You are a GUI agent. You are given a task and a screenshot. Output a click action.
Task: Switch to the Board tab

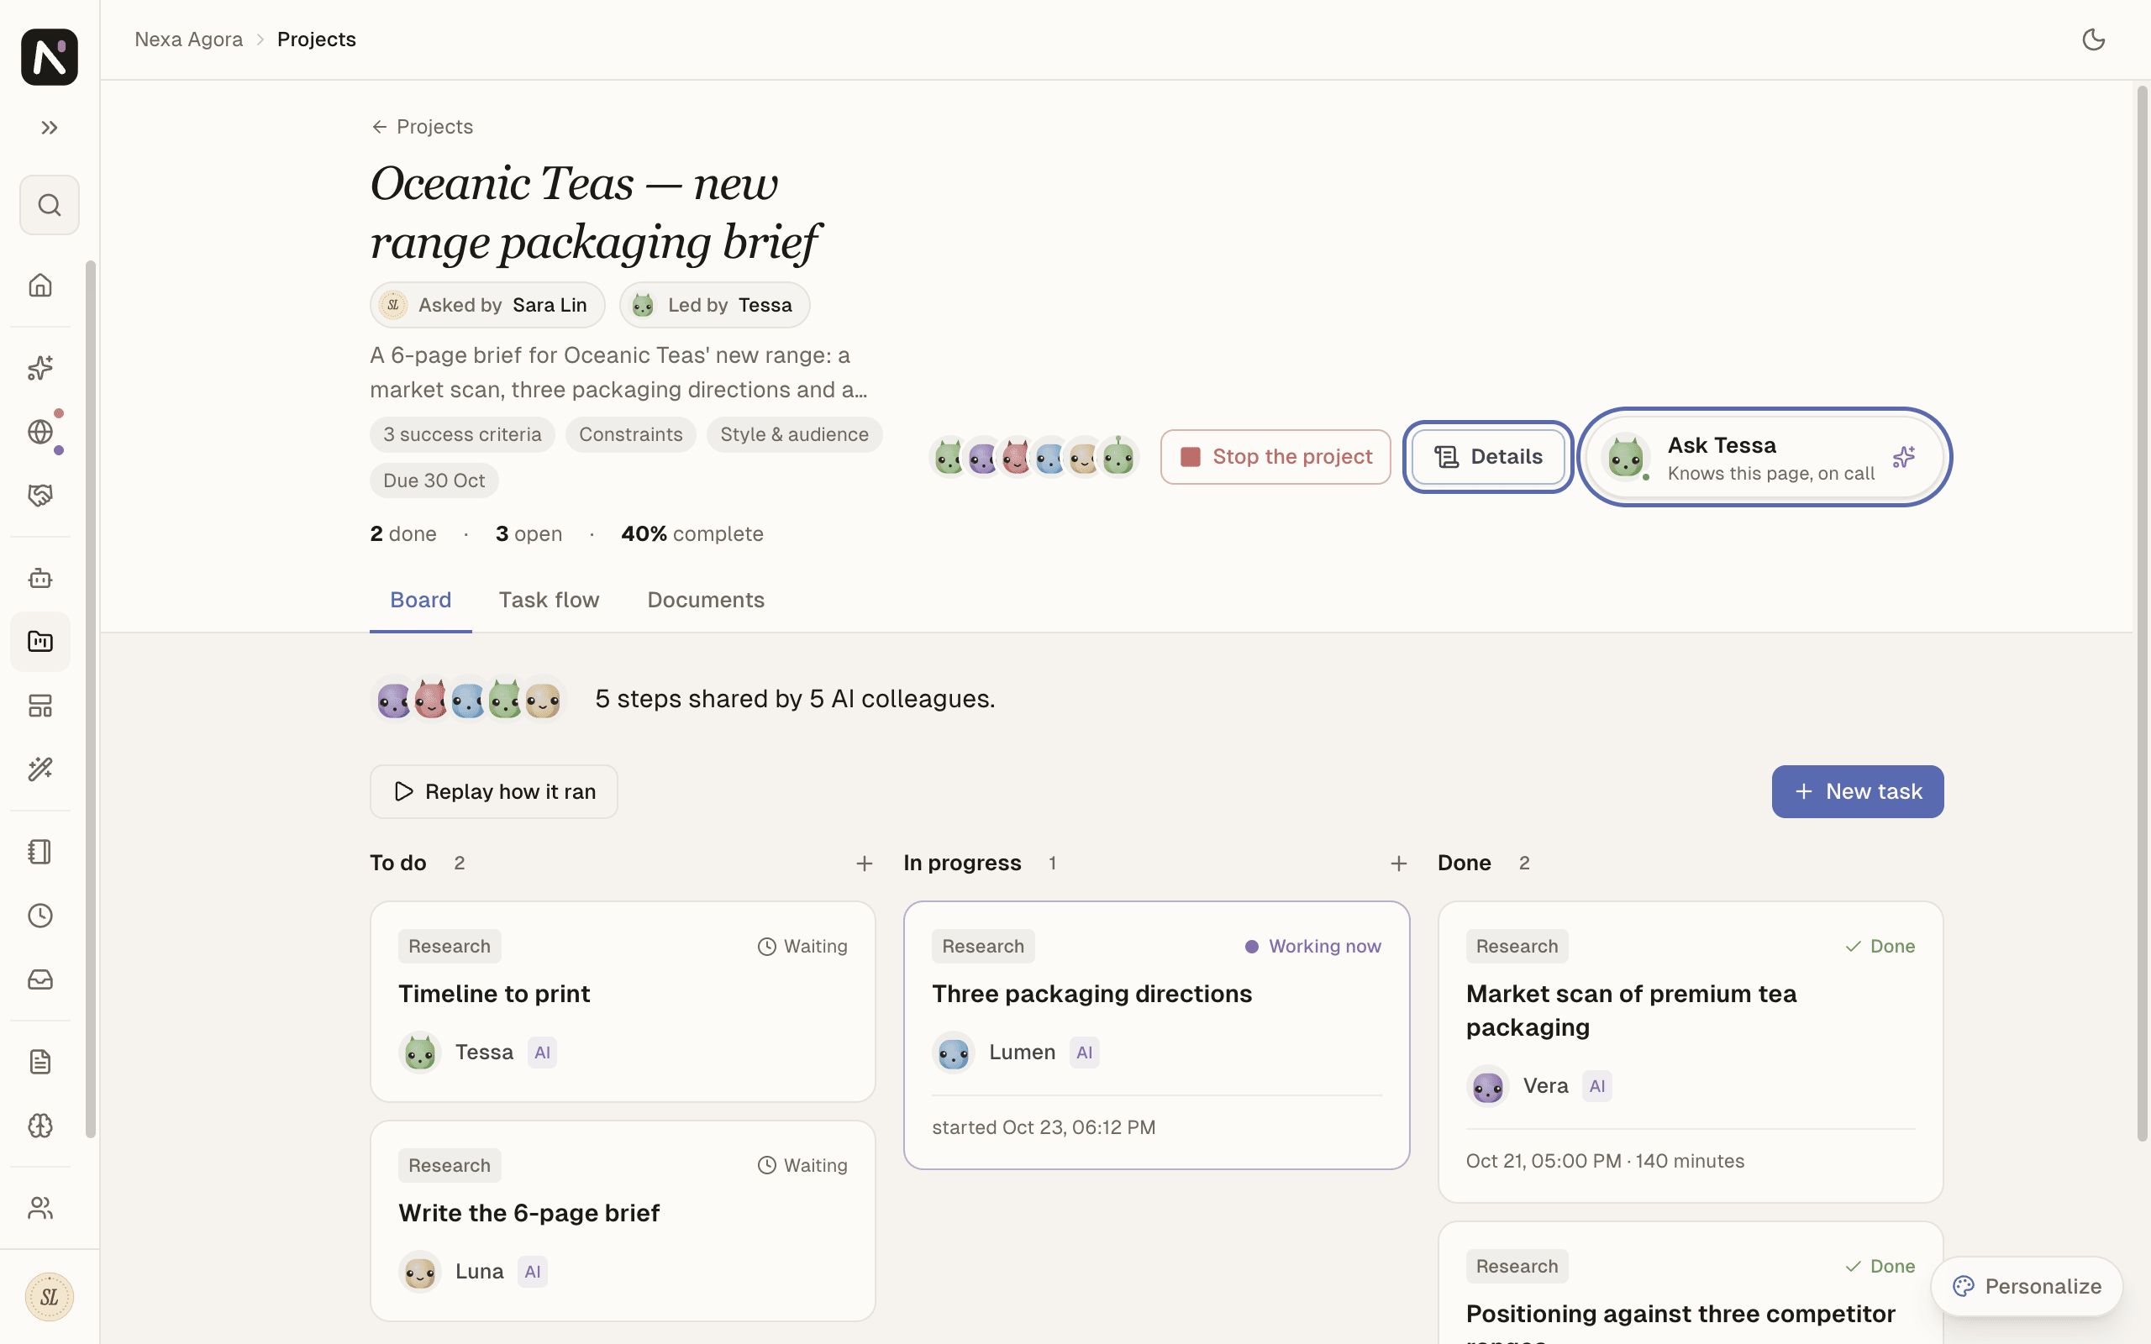[420, 600]
